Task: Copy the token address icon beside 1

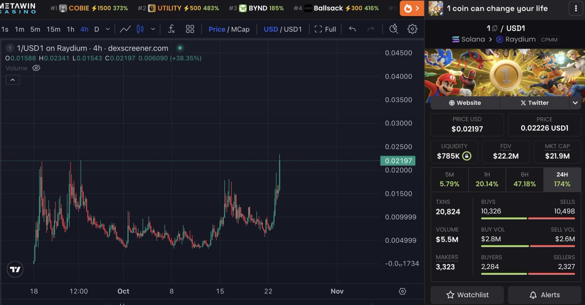Action: pos(495,28)
